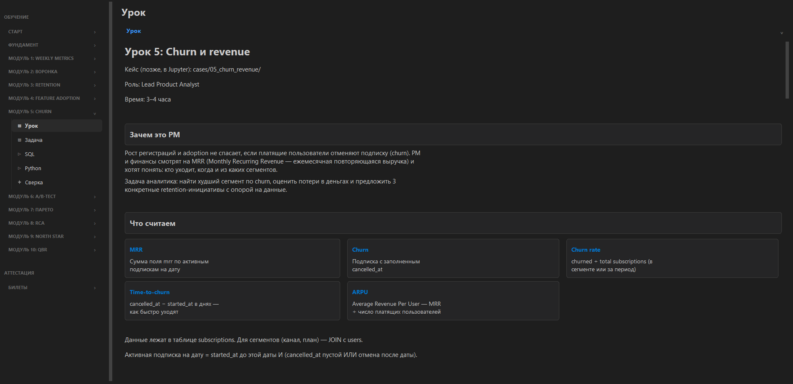
Task: Open the Старт menu section
Action: 52,32
